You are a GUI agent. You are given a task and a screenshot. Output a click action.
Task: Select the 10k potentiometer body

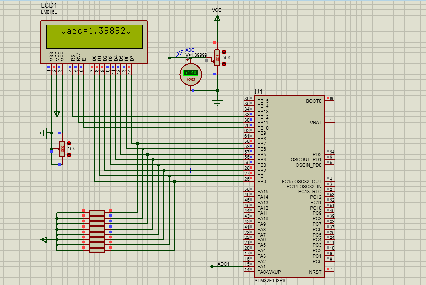click(x=62, y=149)
